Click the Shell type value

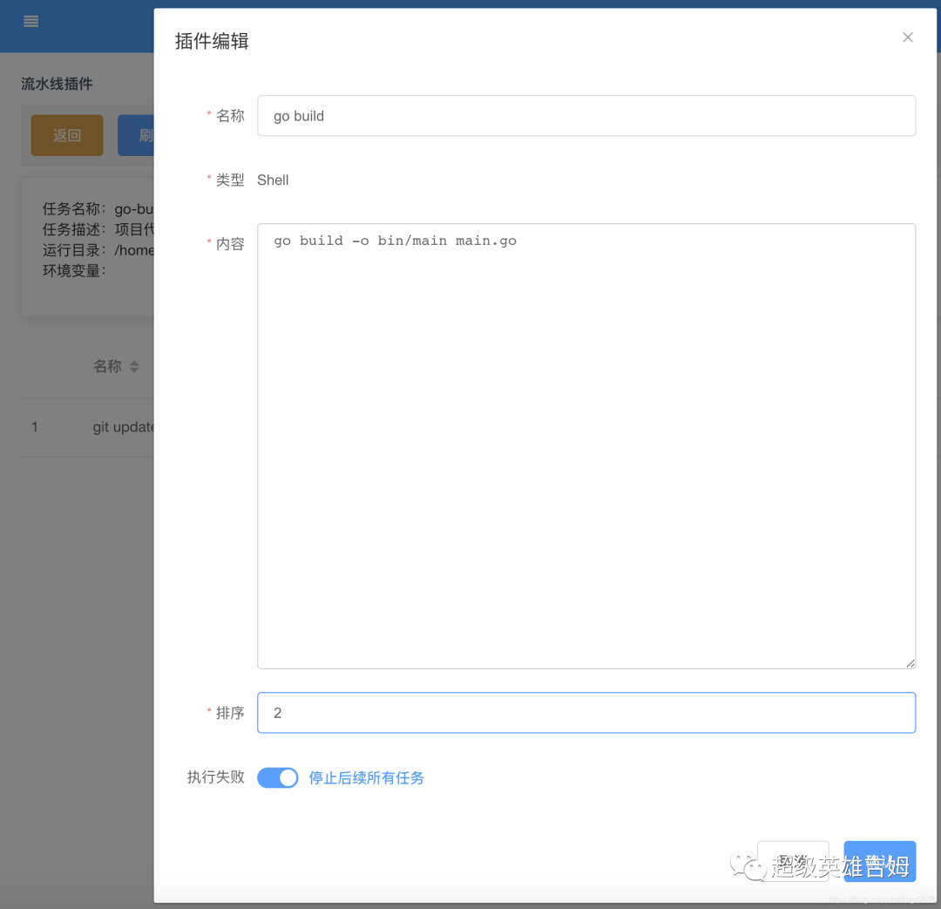[x=273, y=180]
